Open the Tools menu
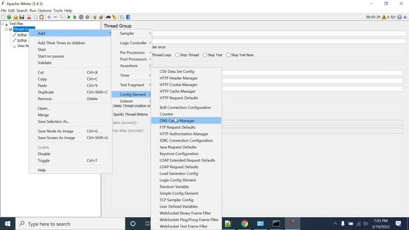 [58, 11]
